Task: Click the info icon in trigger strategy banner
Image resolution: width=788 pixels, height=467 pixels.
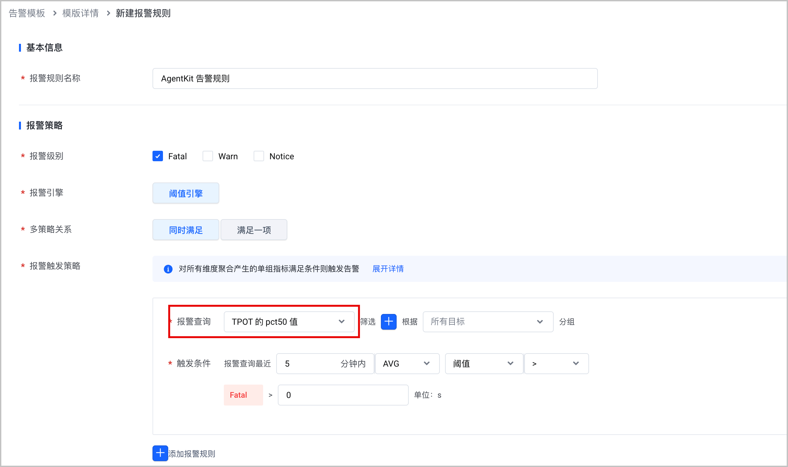Action: pyautogui.click(x=168, y=269)
